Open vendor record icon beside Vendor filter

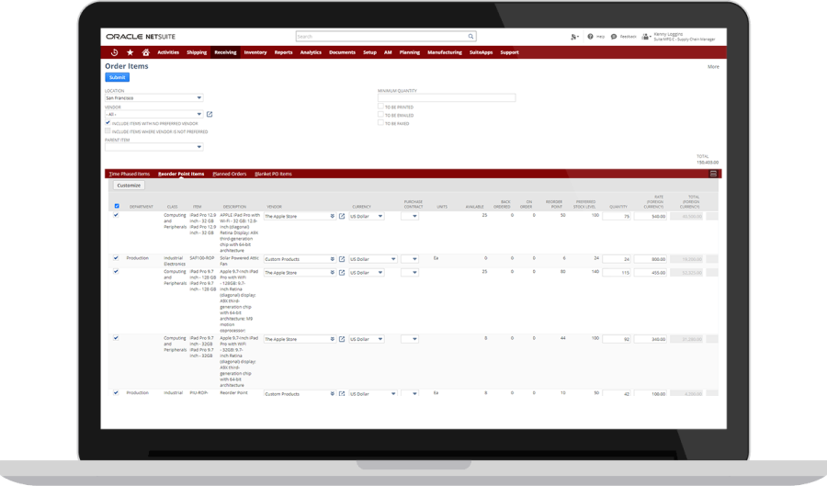click(x=210, y=114)
